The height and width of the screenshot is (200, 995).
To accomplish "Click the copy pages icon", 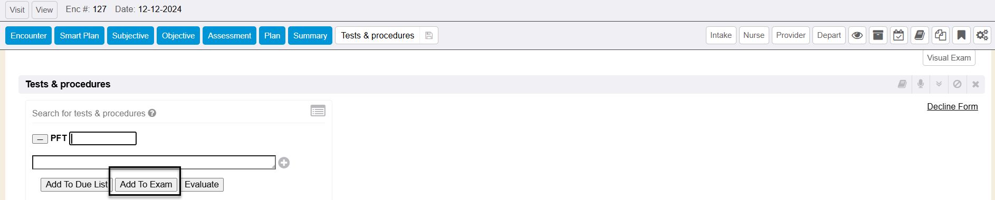I will coord(940,35).
